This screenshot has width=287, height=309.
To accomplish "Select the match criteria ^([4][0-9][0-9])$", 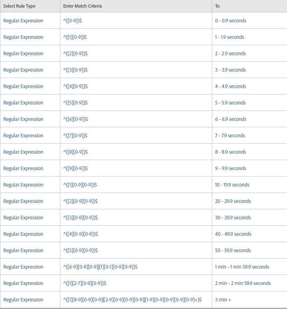I will (x=80, y=234).
